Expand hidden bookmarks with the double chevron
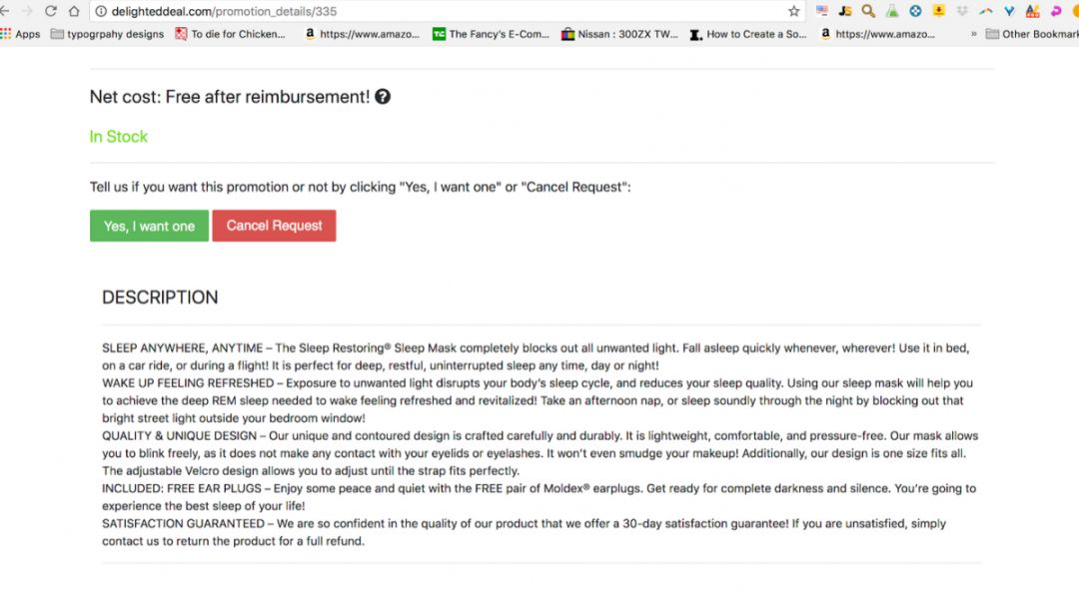1079x592 pixels. click(x=973, y=34)
